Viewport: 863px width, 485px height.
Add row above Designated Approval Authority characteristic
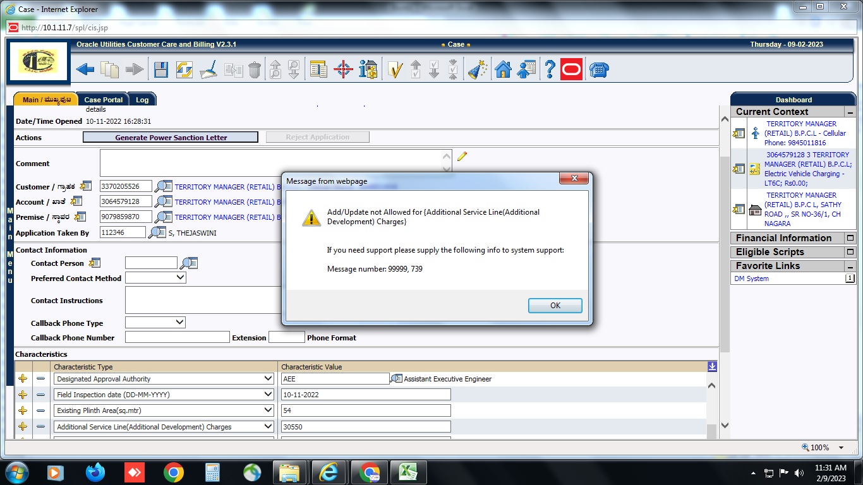point(23,379)
